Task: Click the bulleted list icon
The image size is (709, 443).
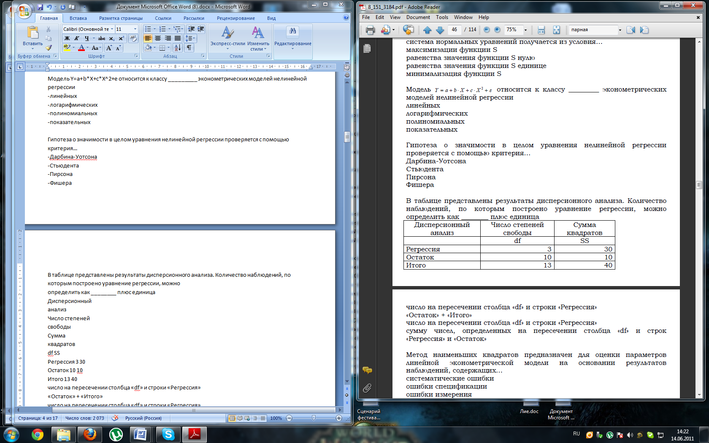Action: coord(148,29)
